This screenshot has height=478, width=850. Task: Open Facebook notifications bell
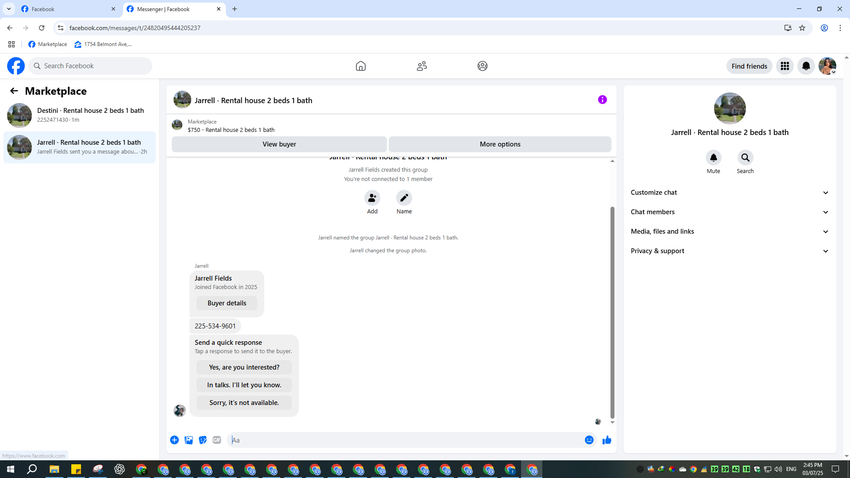pos(806,66)
